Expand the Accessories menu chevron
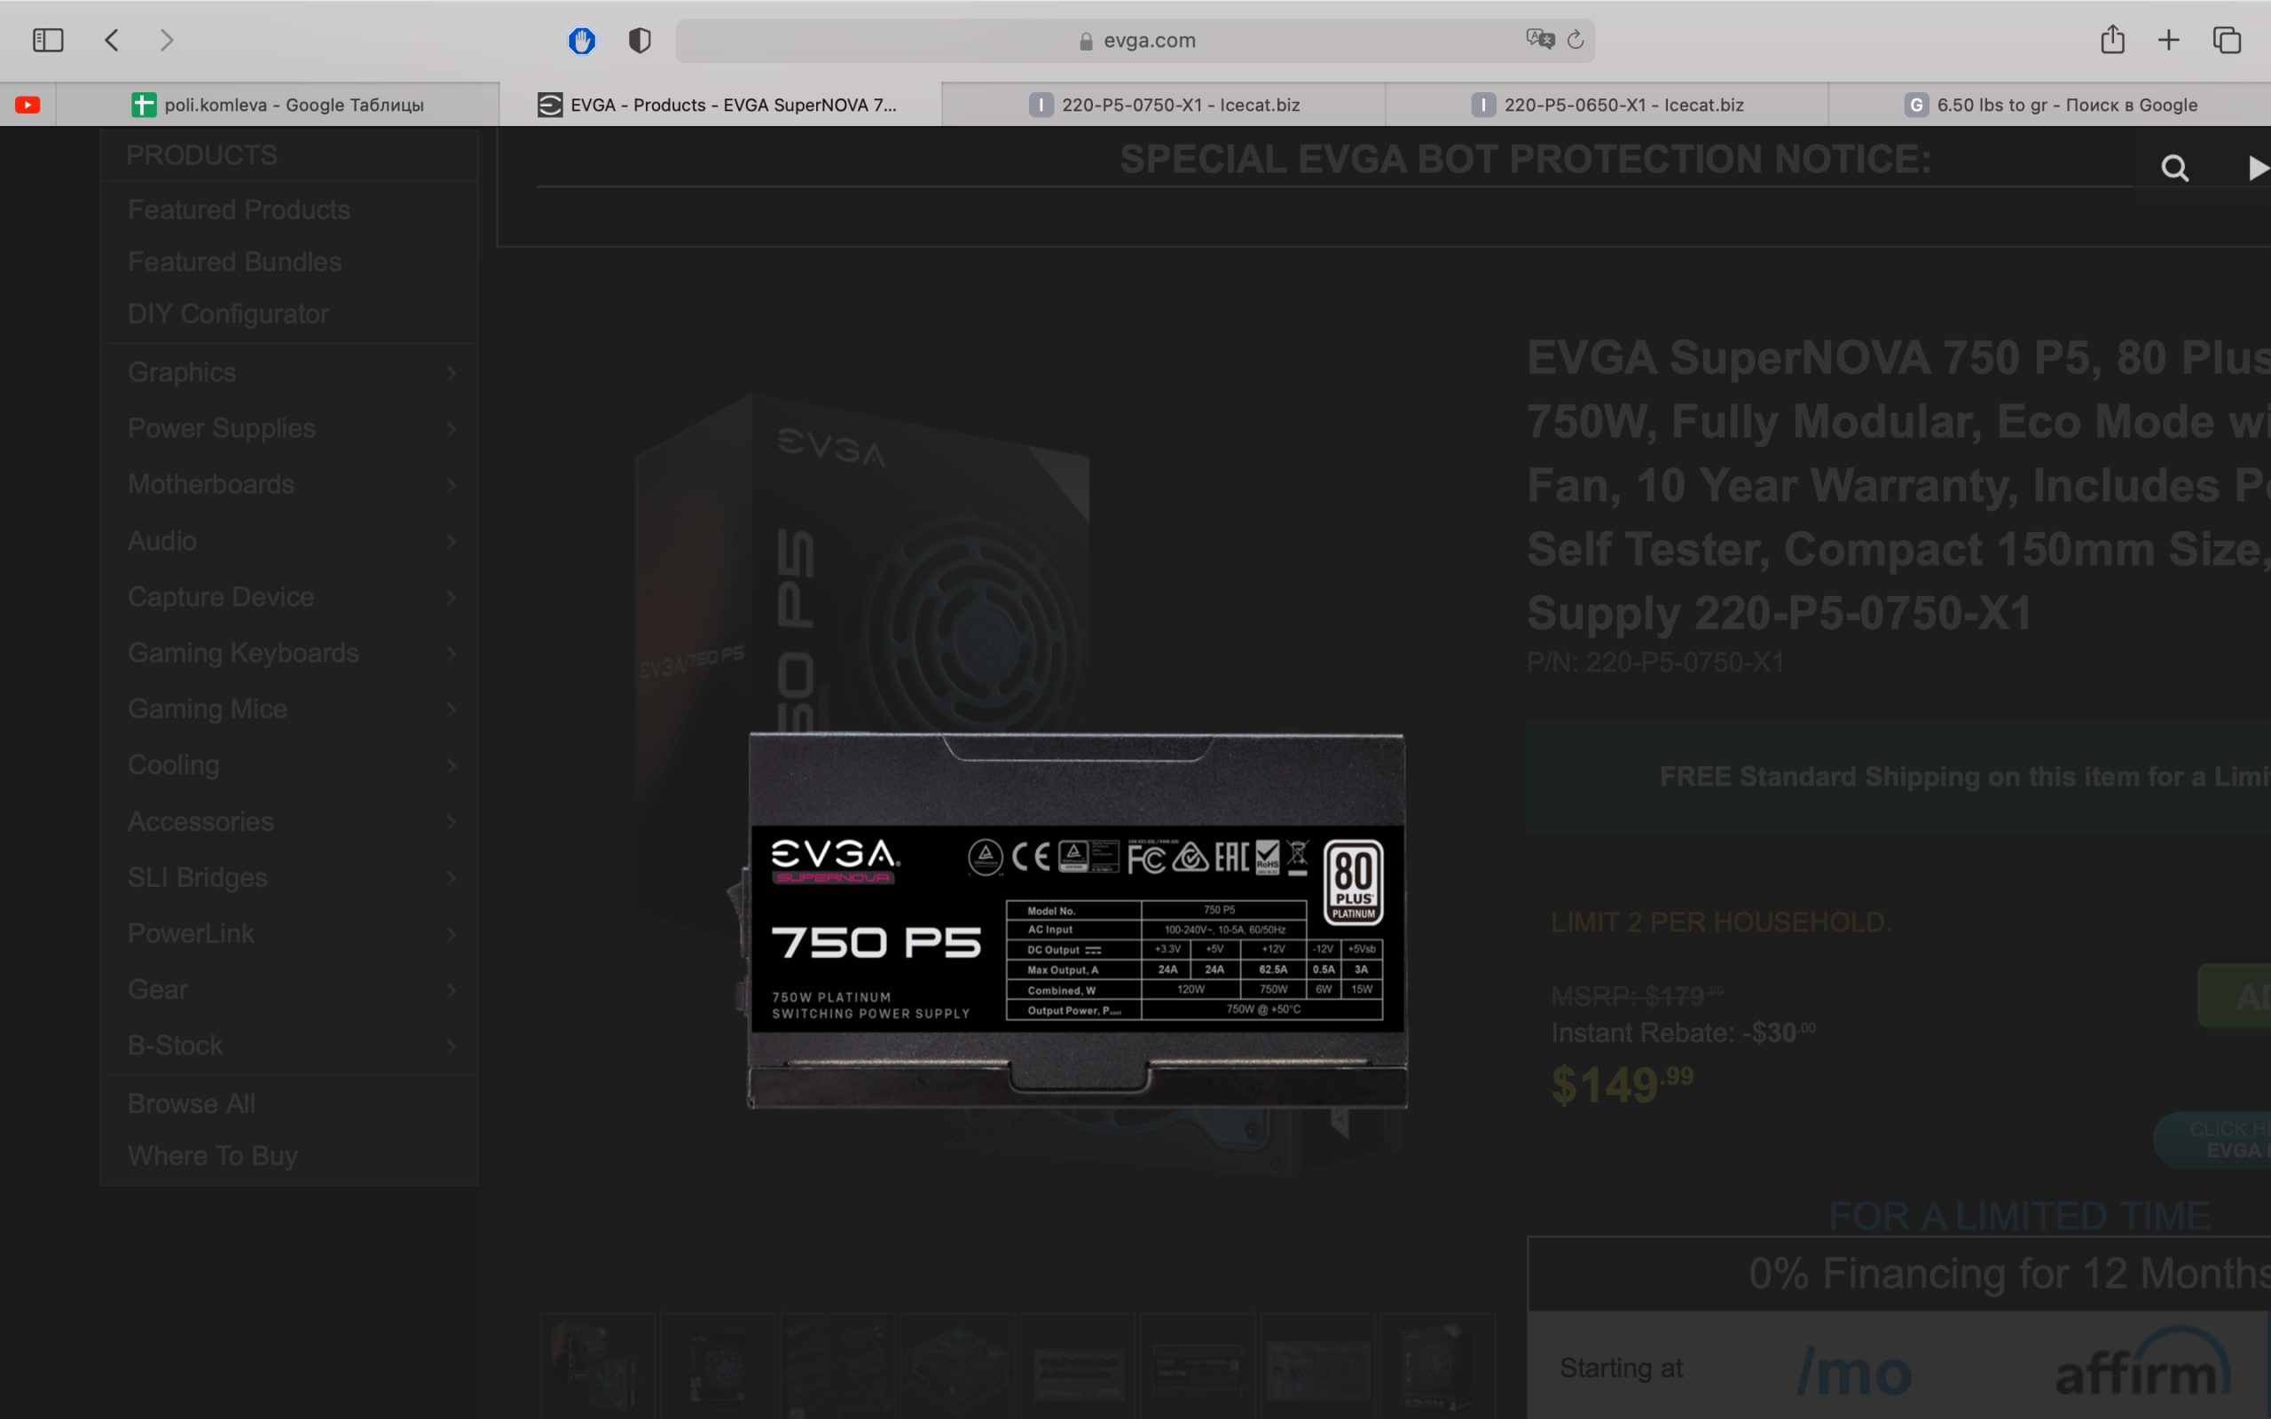 [x=452, y=821]
